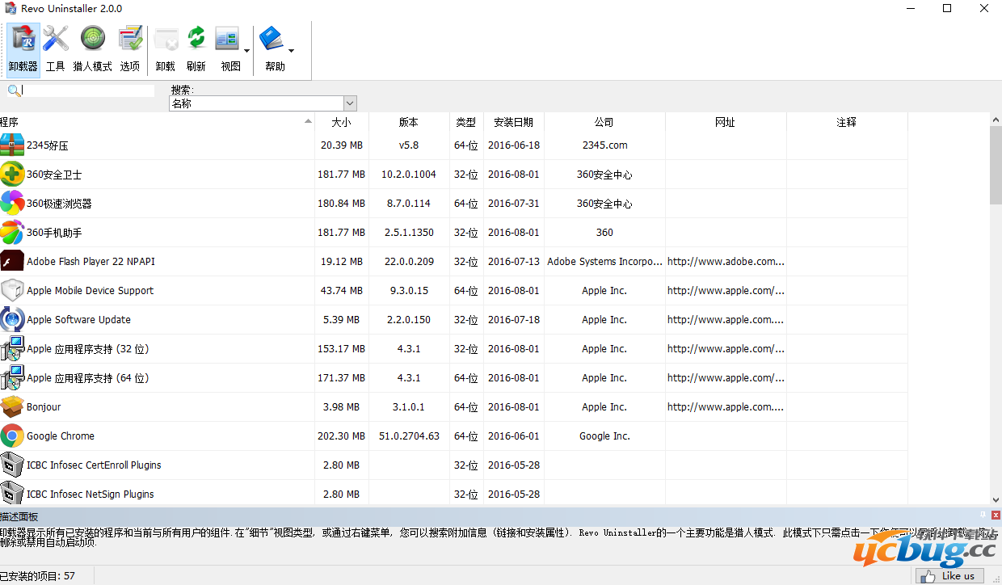Viewport: 1002px width, 585px height.
Task: Select the Google Chrome program entry
Action: click(61, 436)
